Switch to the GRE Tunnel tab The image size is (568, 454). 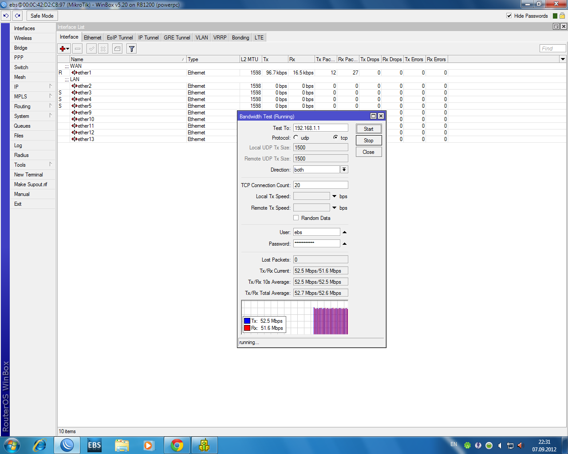pyautogui.click(x=177, y=38)
